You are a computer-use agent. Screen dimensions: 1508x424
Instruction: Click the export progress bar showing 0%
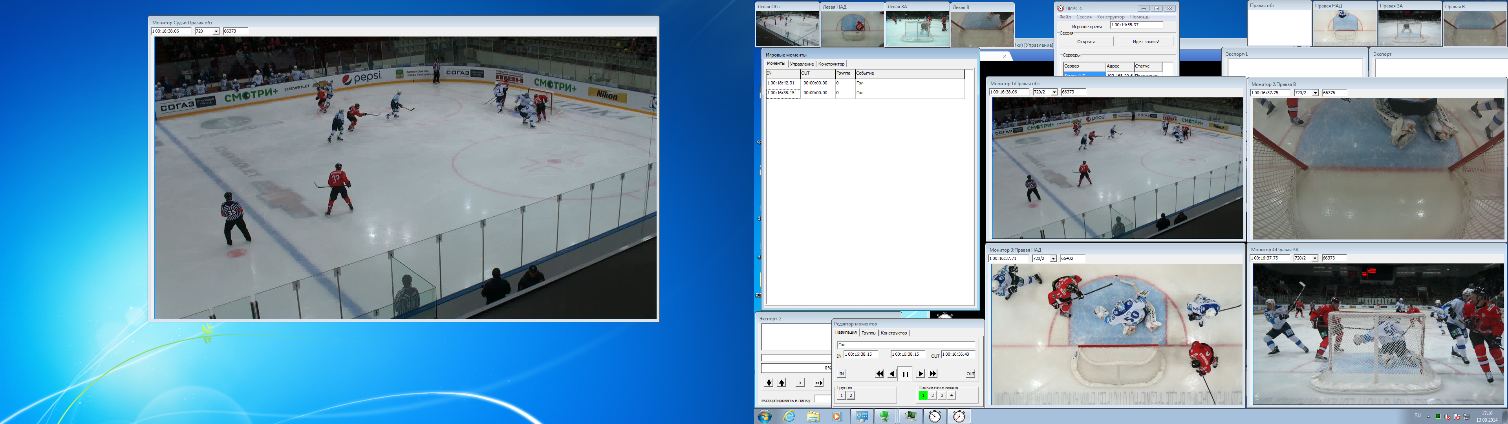pos(796,368)
